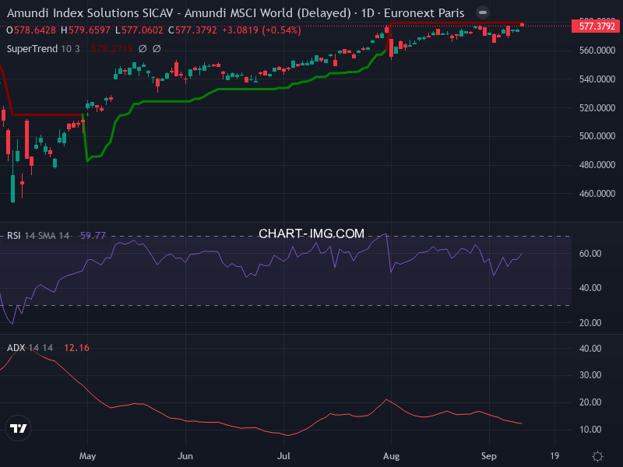
Task: Click the second SuperTrend empty-value symbol
Action: [157, 49]
